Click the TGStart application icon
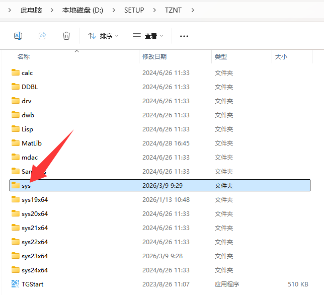The height and width of the screenshot is (295, 324). click(x=15, y=284)
